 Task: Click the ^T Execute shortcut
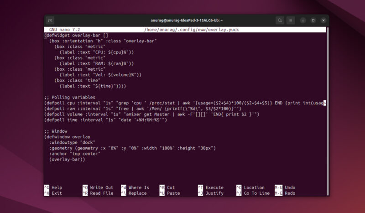click(x=211, y=187)
